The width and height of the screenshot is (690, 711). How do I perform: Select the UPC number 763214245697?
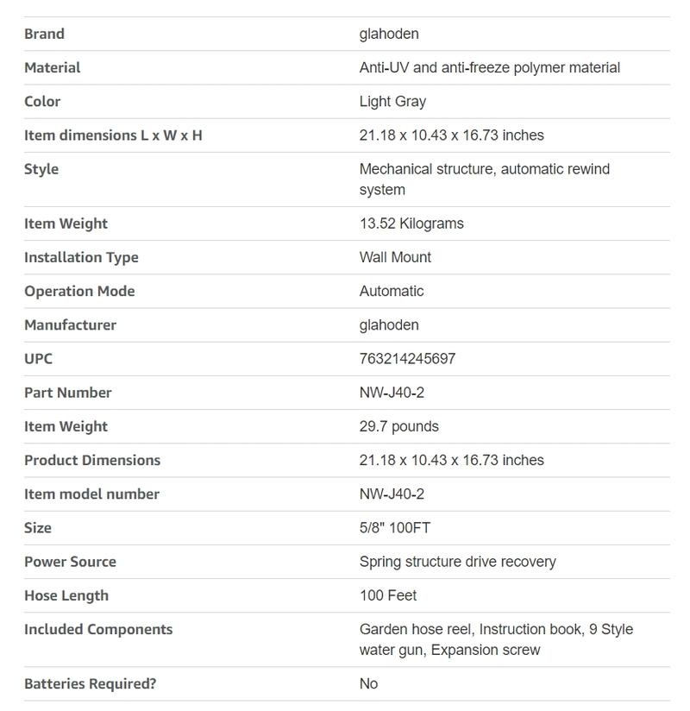pyautogui.click(x=407, y=358)
